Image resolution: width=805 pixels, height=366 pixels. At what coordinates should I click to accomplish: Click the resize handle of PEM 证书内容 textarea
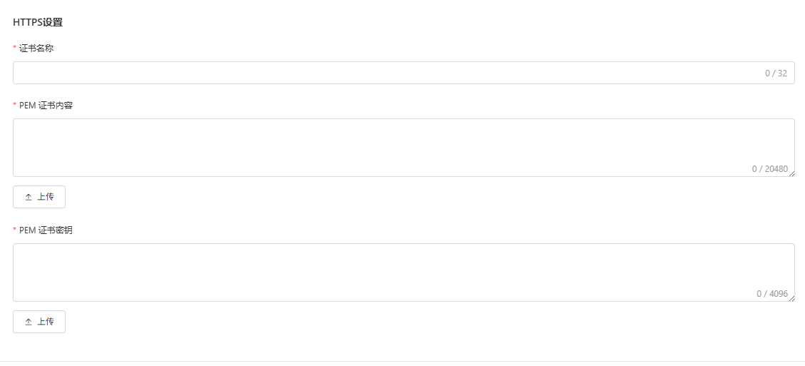click(791, 174)
